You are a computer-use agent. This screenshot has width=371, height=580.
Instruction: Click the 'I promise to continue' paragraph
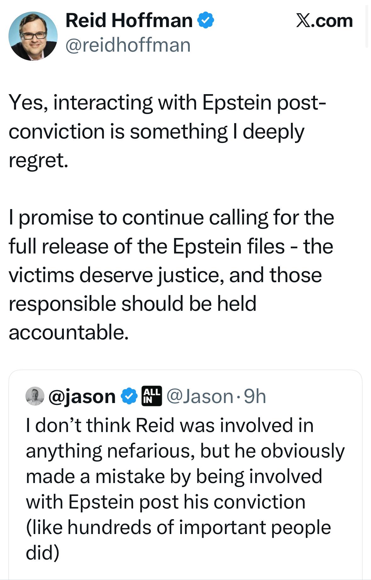click(171, 275)
